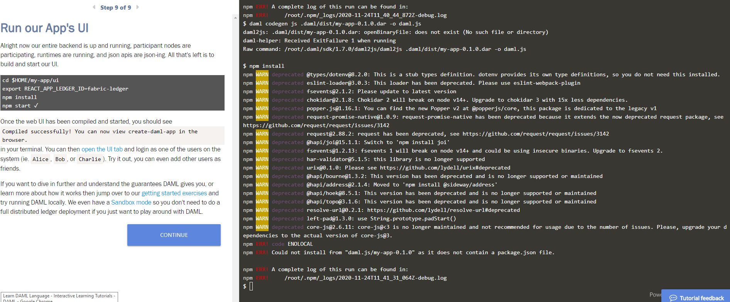Go to the previous tutorial step arrow
This screenshot has width=730, height=302.
94,7
